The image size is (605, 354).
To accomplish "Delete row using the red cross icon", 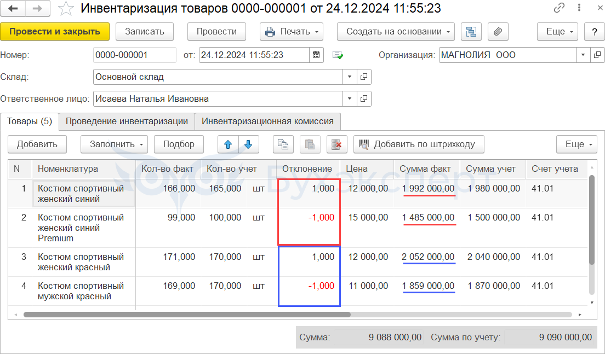I will tap(337, 144).
